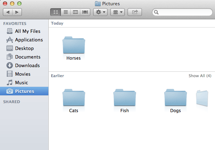Image resolution: width=215 pixels, height=150 pixels.
Task: Select the Fish folder
Action: coord(125,97)
